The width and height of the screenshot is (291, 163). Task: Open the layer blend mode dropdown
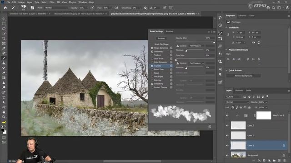(x=237, y=102)
